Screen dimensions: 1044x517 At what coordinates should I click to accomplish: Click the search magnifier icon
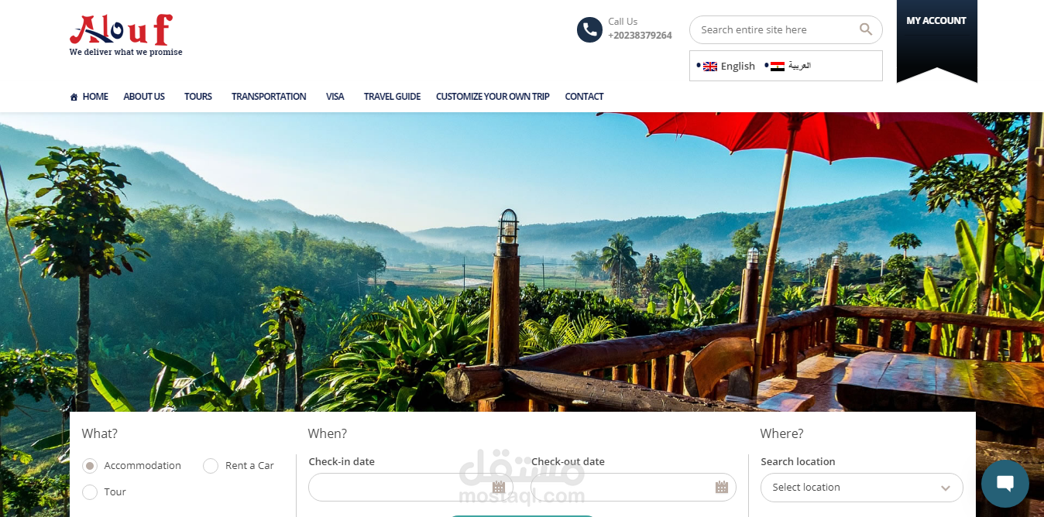pos(866,29)
